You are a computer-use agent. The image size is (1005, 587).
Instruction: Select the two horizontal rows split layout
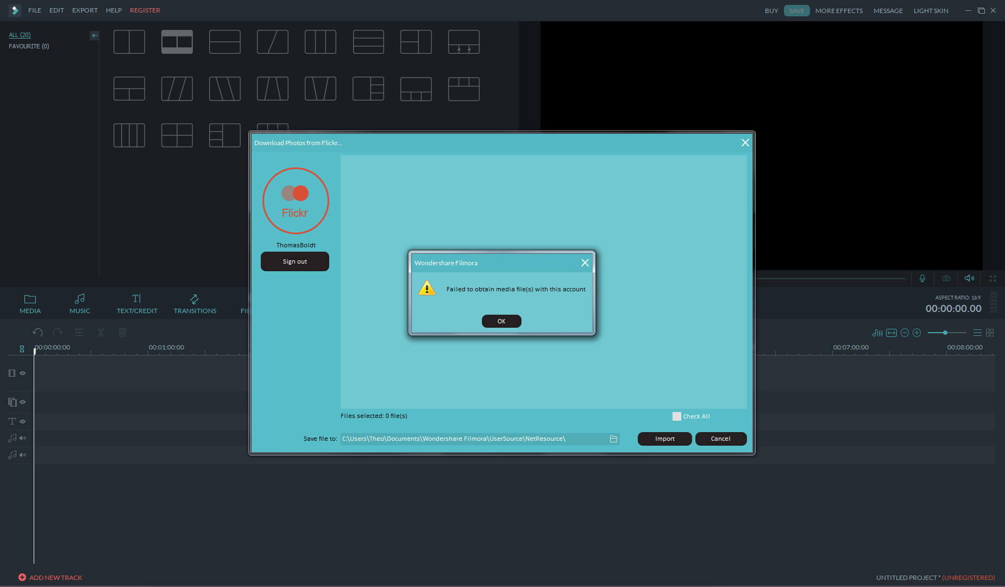(x=225, y=42)
